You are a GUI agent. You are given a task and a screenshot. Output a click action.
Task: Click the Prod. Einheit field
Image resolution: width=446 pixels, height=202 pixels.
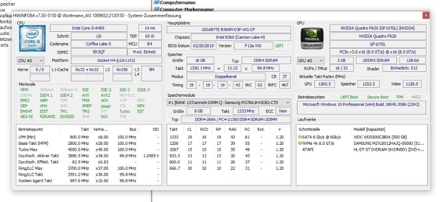tap(144, 52)
